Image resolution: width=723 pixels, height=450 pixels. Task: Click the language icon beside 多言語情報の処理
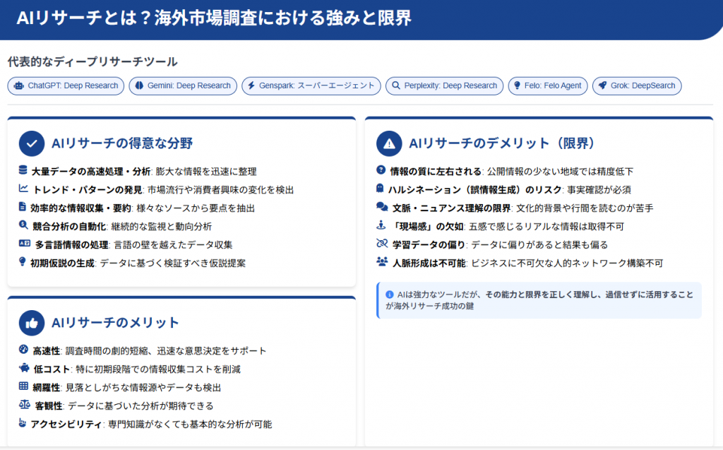[x=25, y=243]
